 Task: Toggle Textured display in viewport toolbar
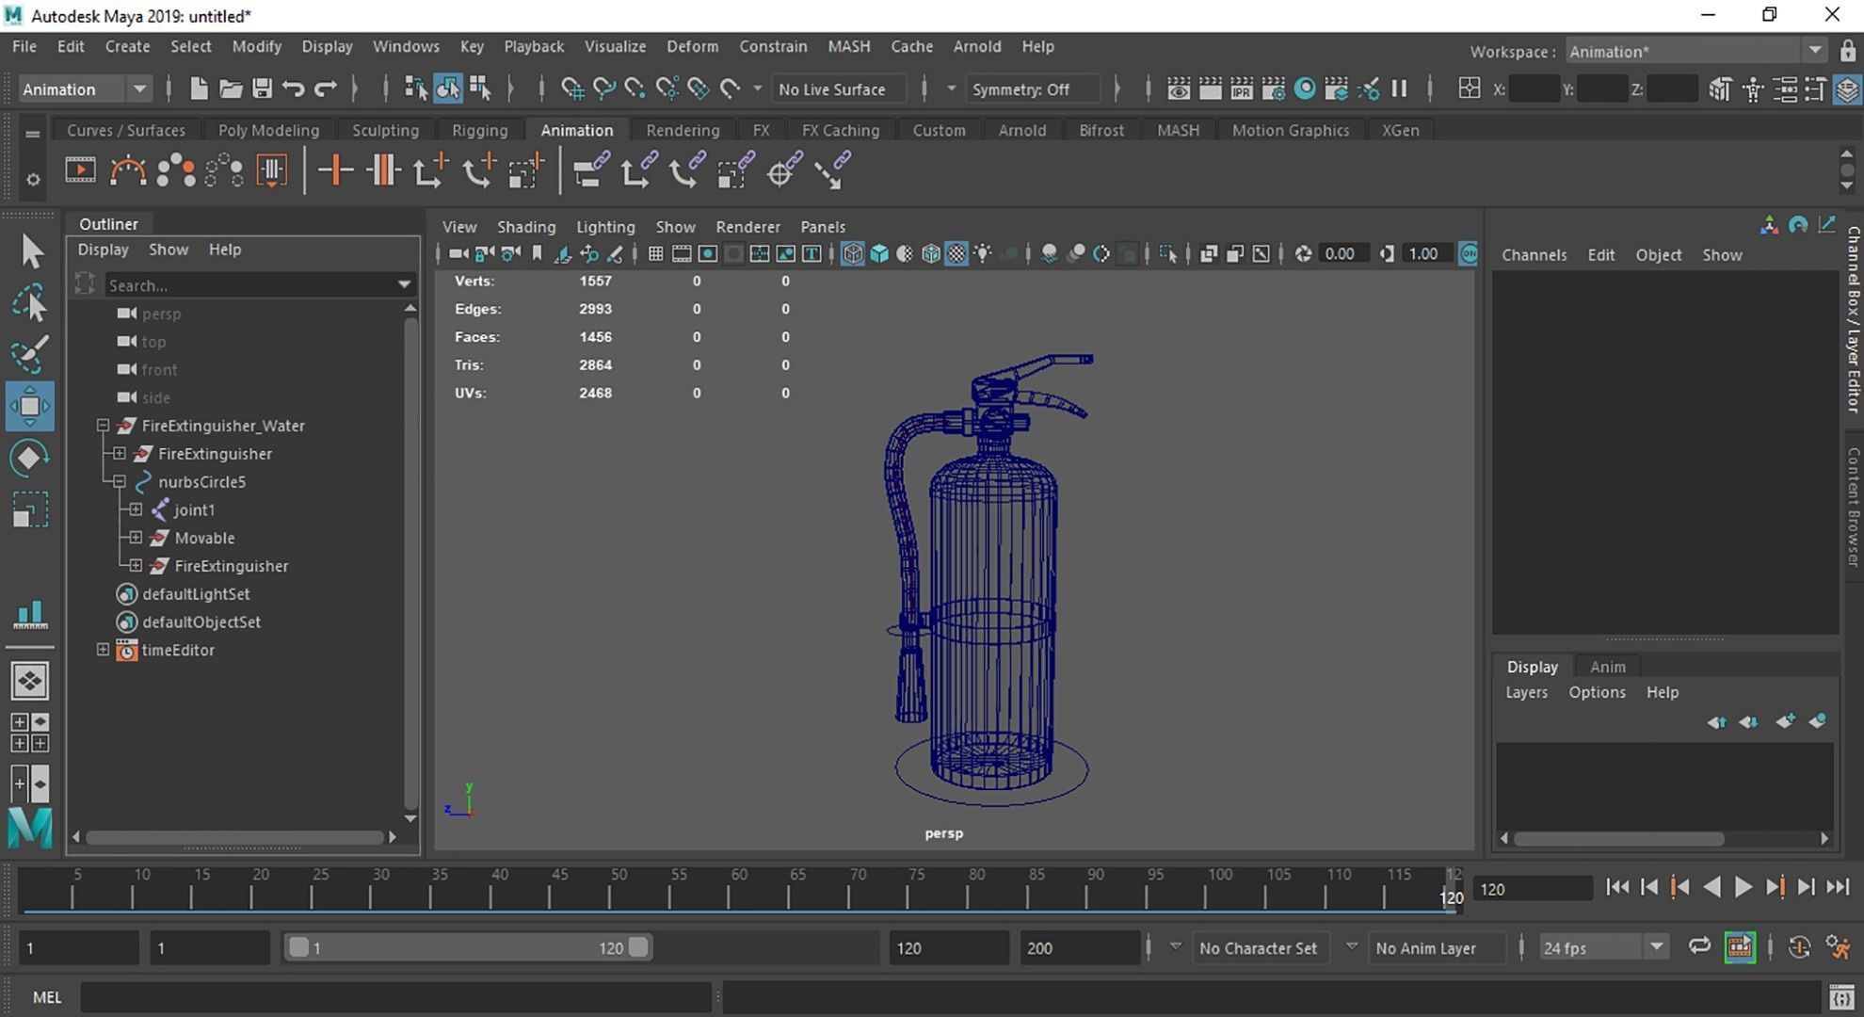point(956,253)
